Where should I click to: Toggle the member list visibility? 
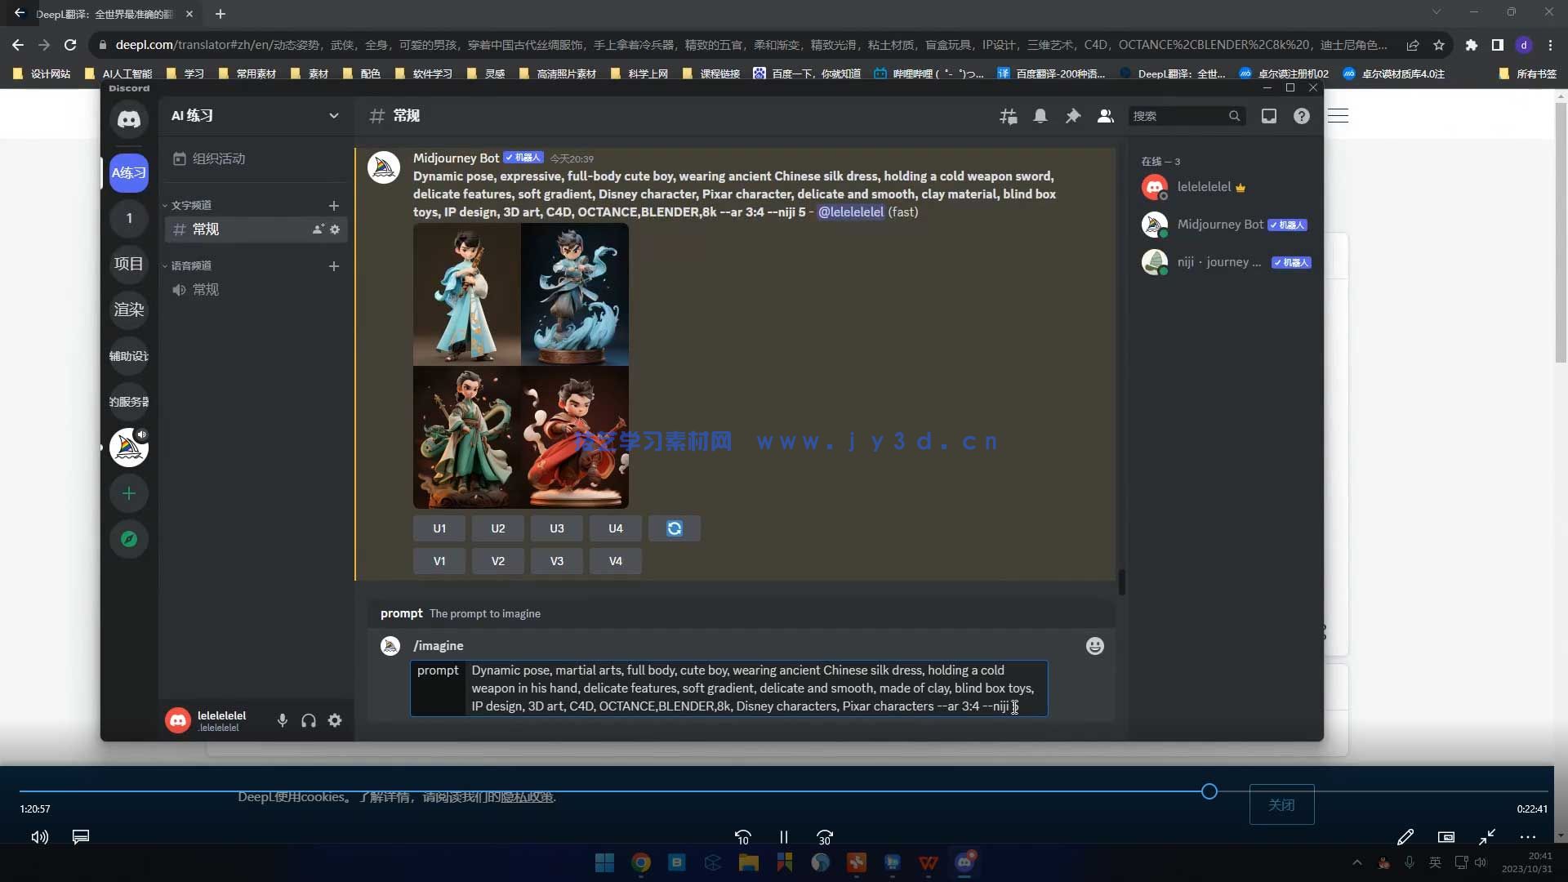[1105, 116]
